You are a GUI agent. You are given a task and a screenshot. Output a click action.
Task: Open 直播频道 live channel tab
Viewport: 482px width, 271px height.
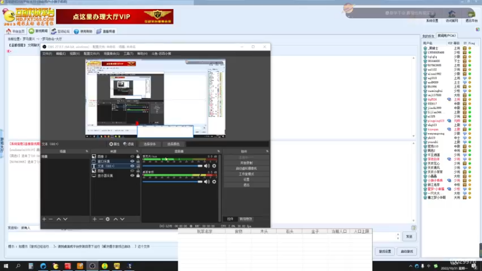click(x=106, y=31)
